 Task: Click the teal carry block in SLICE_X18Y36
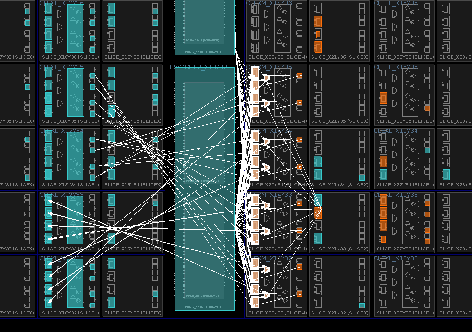coord(76,28)
